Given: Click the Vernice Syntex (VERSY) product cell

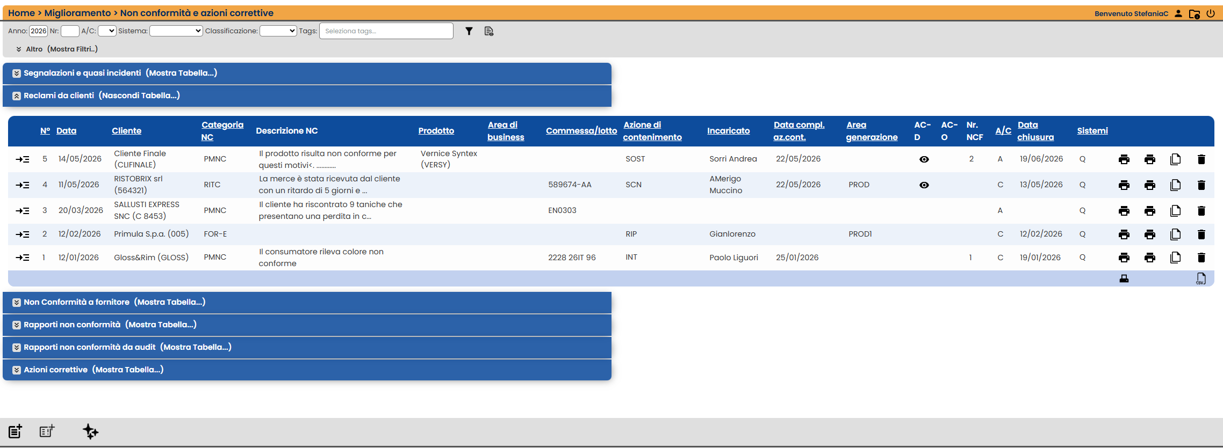Looking at the screenshot, I should 449,159.
